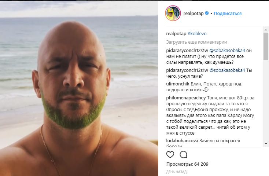Click the scrollbar up arrow in comments
This screenshot has height=176, width=269.
click(266, 30)
